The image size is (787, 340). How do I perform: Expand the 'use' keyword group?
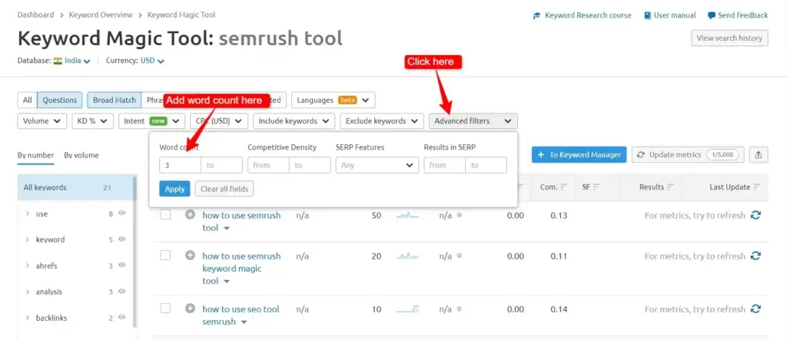pyautogui.click(x=27, y=213)
